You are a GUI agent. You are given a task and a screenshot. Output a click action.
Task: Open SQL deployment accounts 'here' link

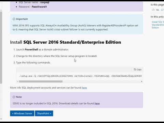(x=84, y=88)
